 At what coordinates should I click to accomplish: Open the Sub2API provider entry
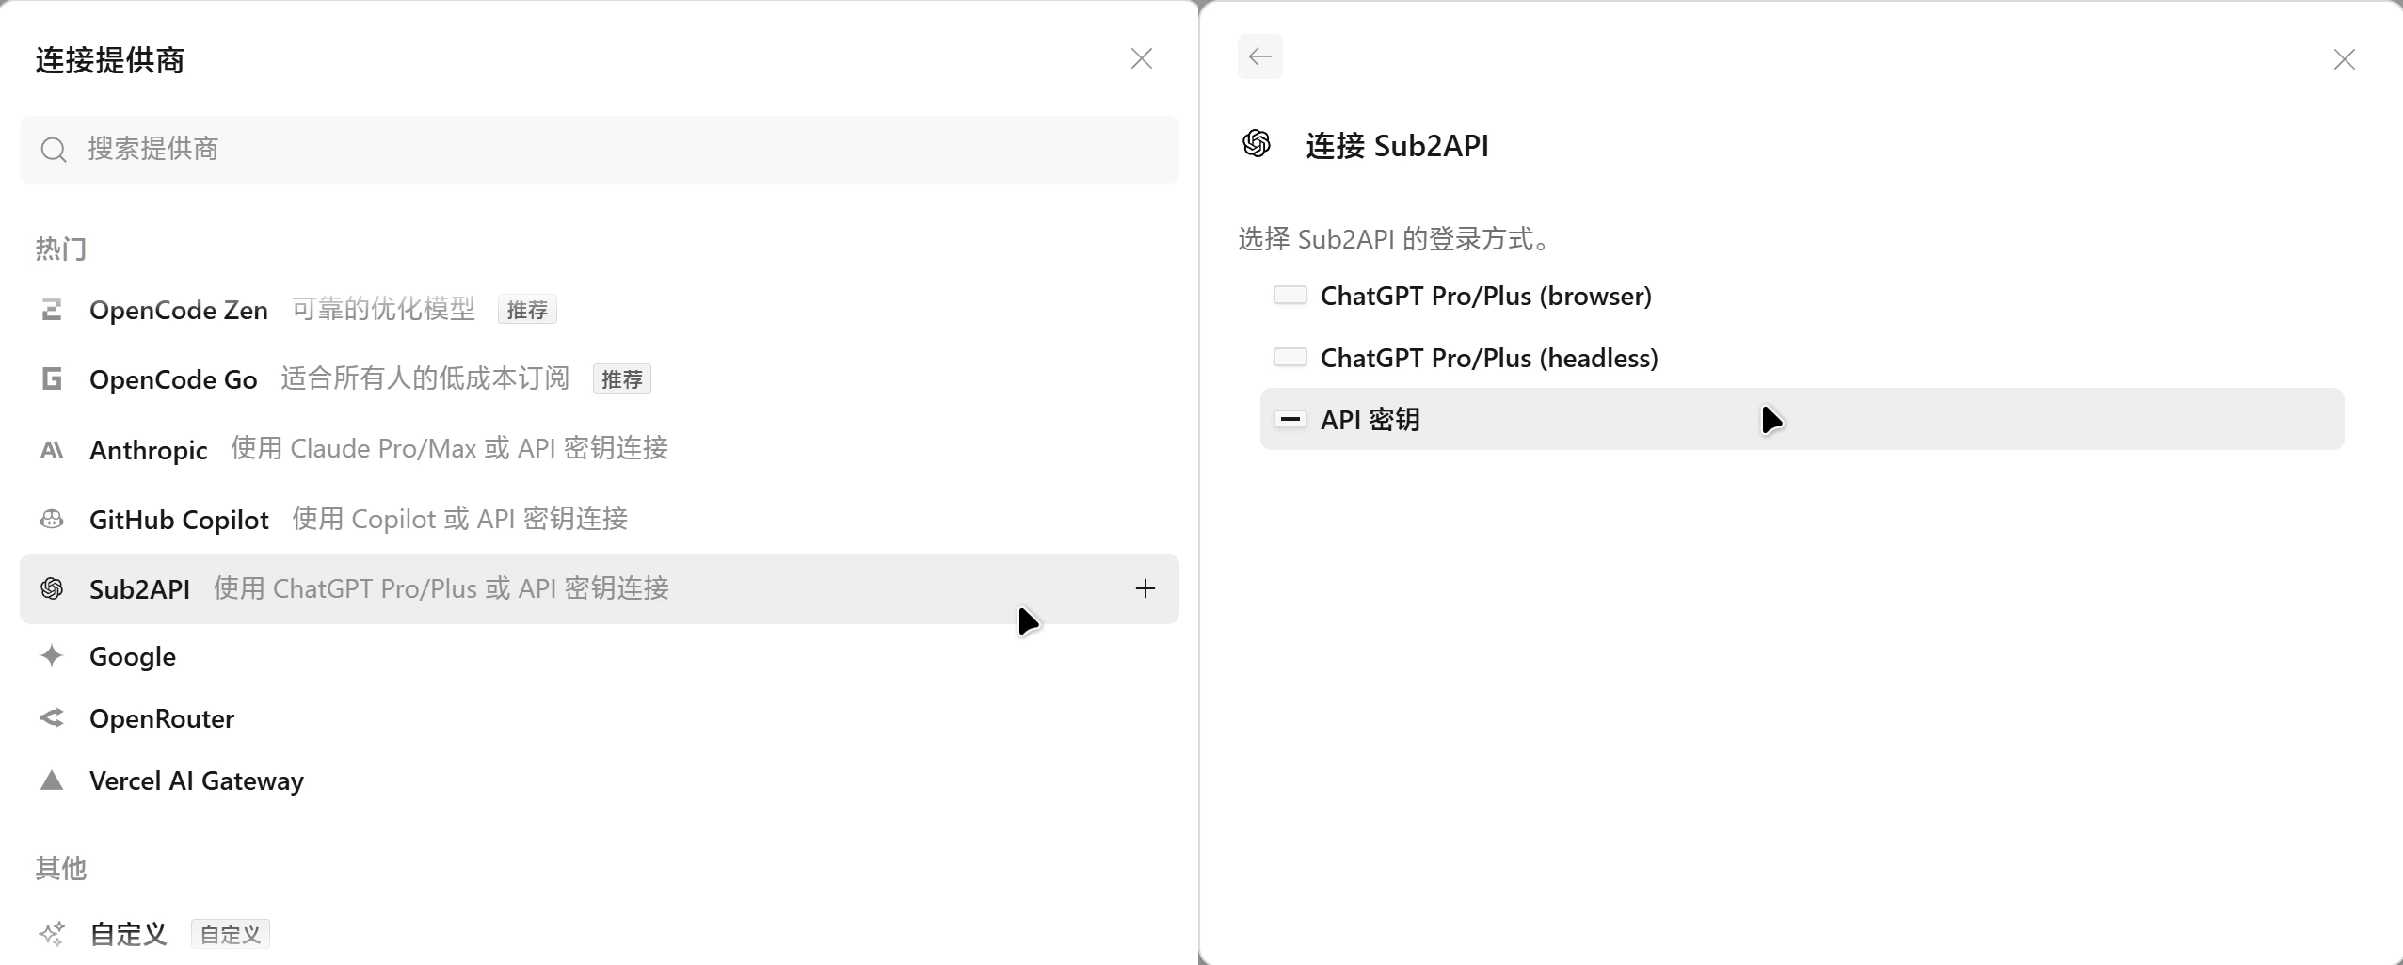pyautogui.click(x=600, y=588)
